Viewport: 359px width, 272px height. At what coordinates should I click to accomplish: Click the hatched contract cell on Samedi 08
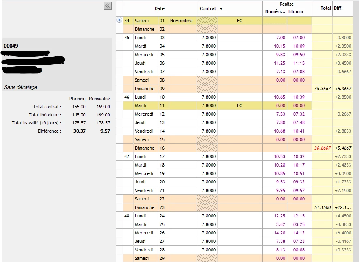207,80
